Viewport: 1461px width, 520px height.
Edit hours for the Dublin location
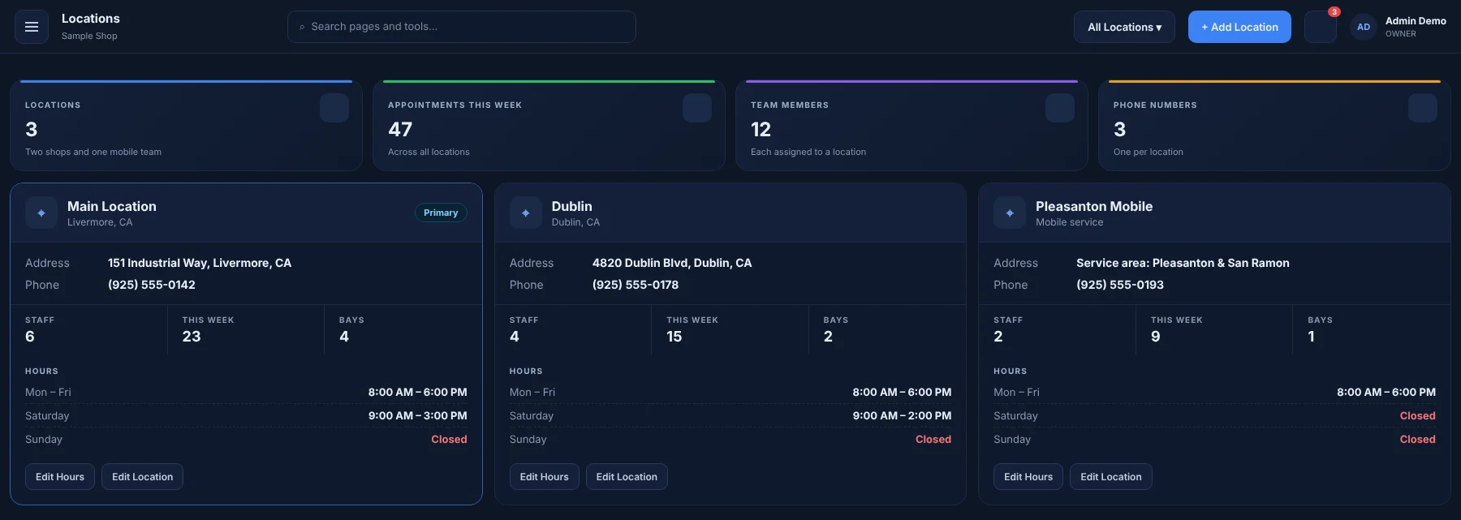pos(544,477)
